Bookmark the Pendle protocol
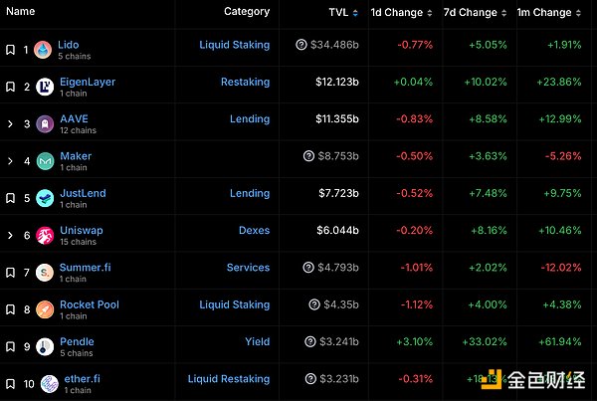597x401 pixels. (x=10, y=346)
